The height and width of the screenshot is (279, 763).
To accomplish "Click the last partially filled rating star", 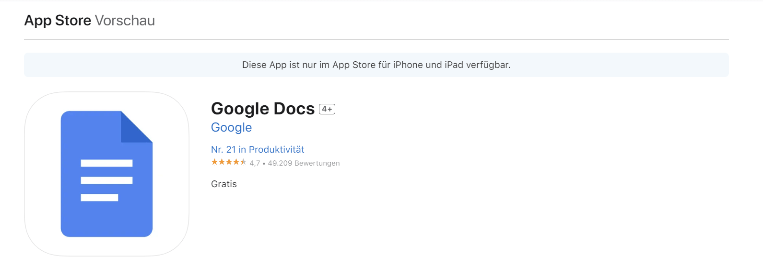I will [x=243, y=162].
